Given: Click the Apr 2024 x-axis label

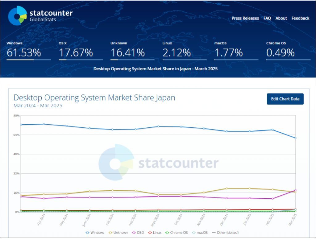Looking at the screenshot, I should [x=41, y=219].
